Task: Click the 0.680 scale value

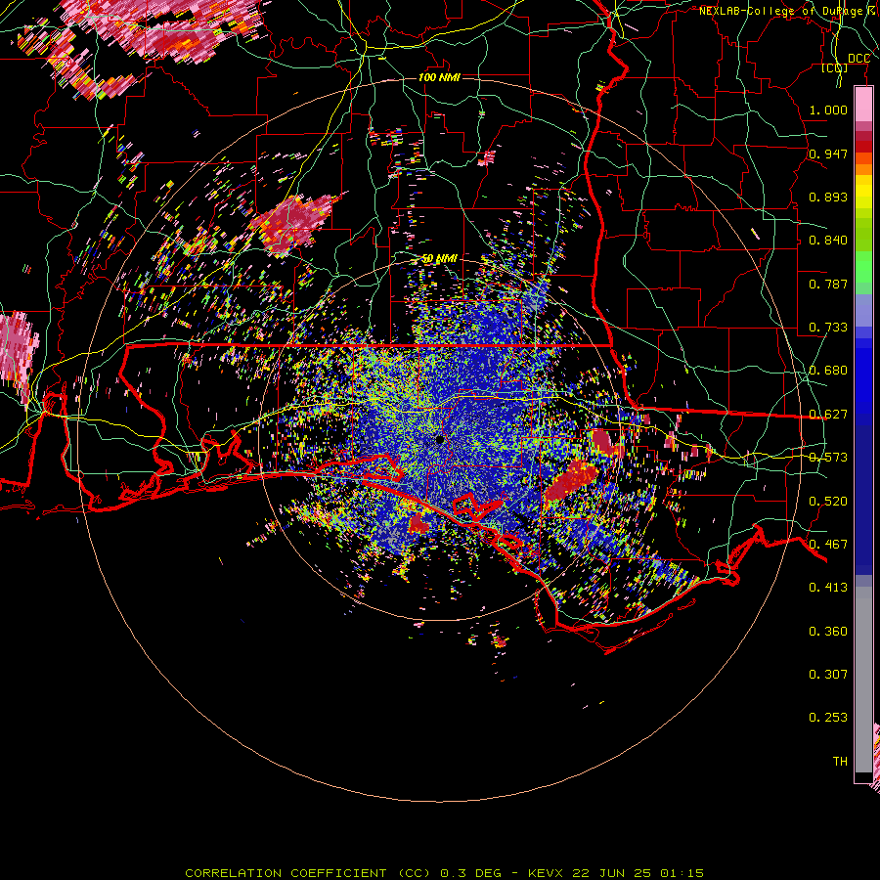Action: pos(828,371)
